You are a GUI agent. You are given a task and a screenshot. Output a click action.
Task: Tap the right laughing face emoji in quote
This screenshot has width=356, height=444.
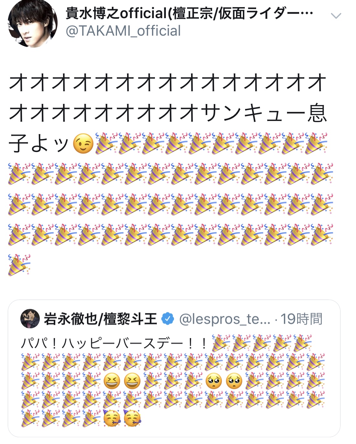[132, 381]
